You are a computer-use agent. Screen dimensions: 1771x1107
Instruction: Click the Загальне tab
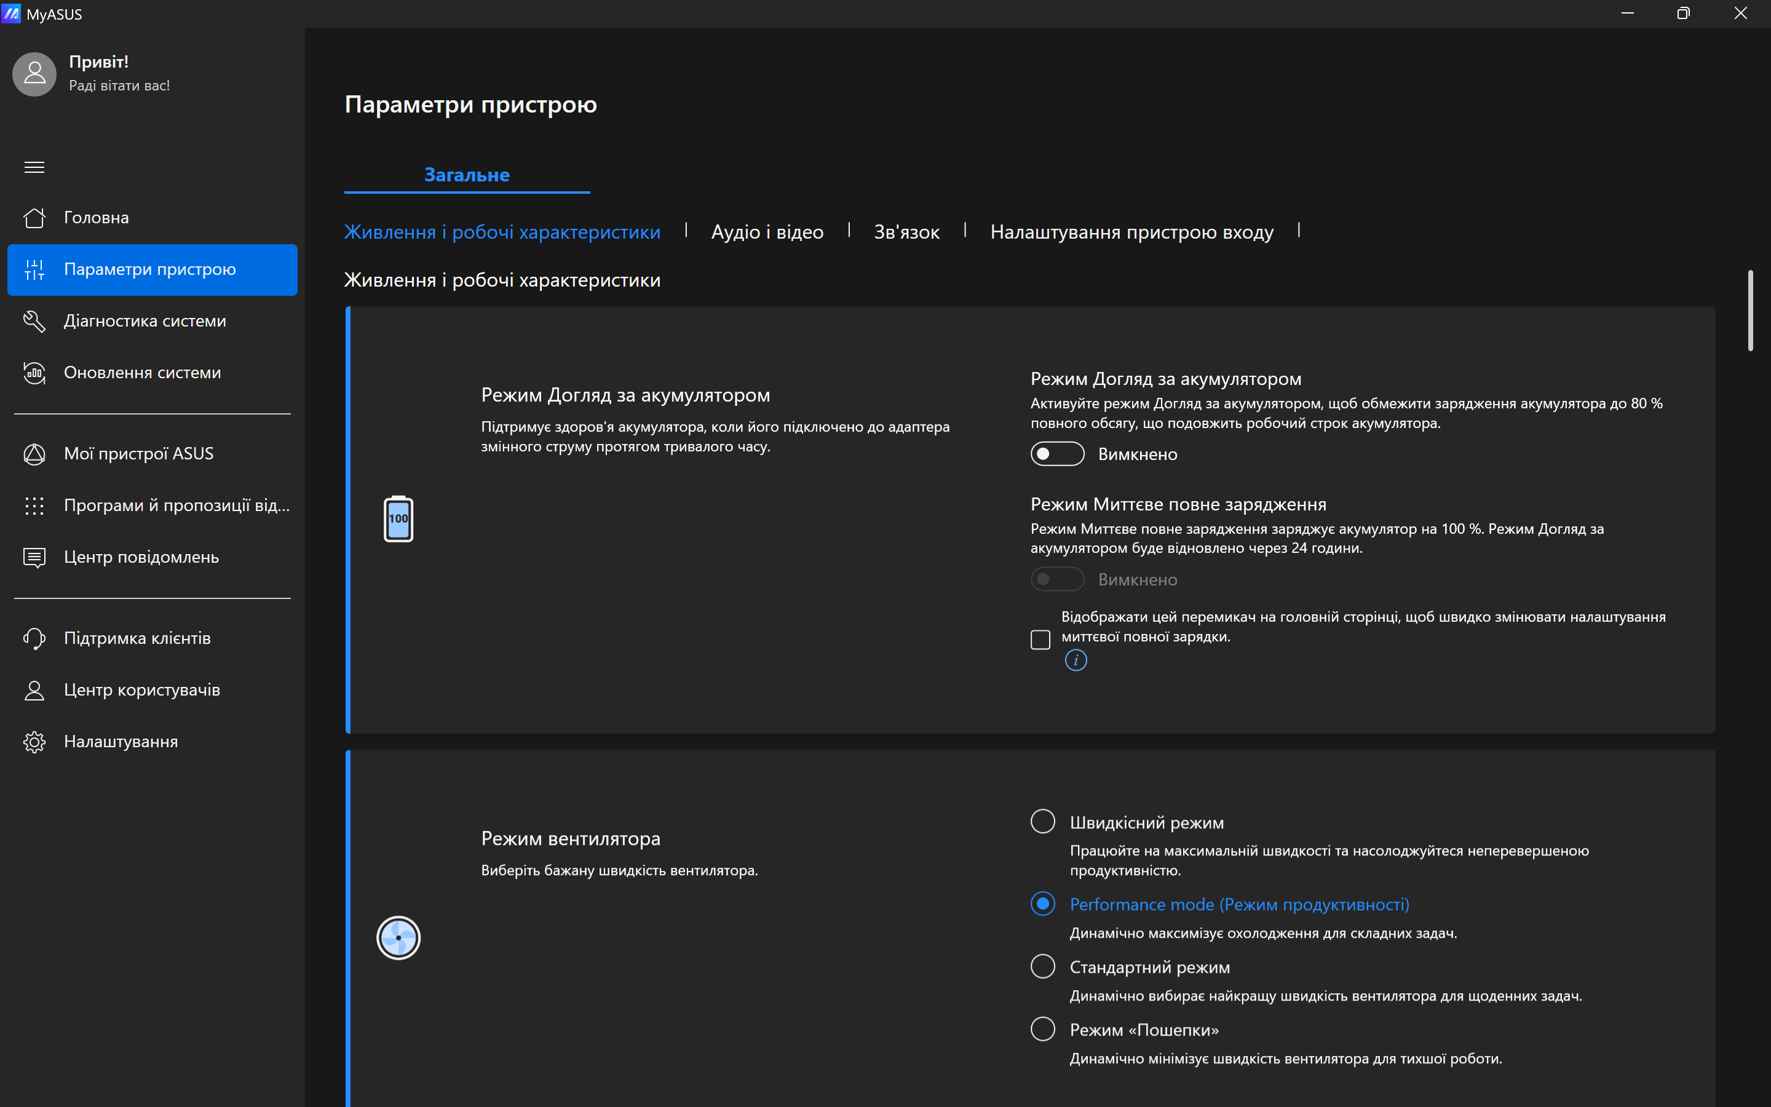pyautogui.click(x=467, y=175)
